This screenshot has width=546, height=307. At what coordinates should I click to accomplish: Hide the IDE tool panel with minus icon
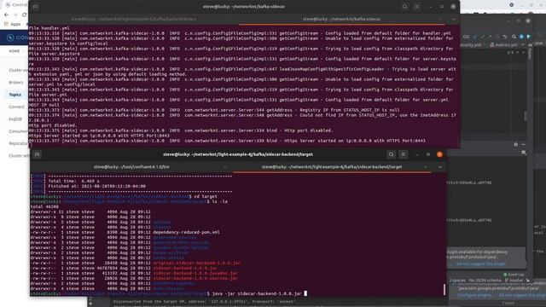523,144
